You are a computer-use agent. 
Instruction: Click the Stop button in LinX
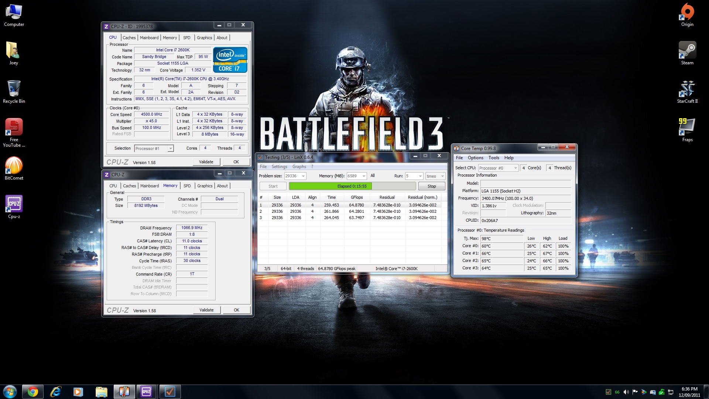coord(432,186)
